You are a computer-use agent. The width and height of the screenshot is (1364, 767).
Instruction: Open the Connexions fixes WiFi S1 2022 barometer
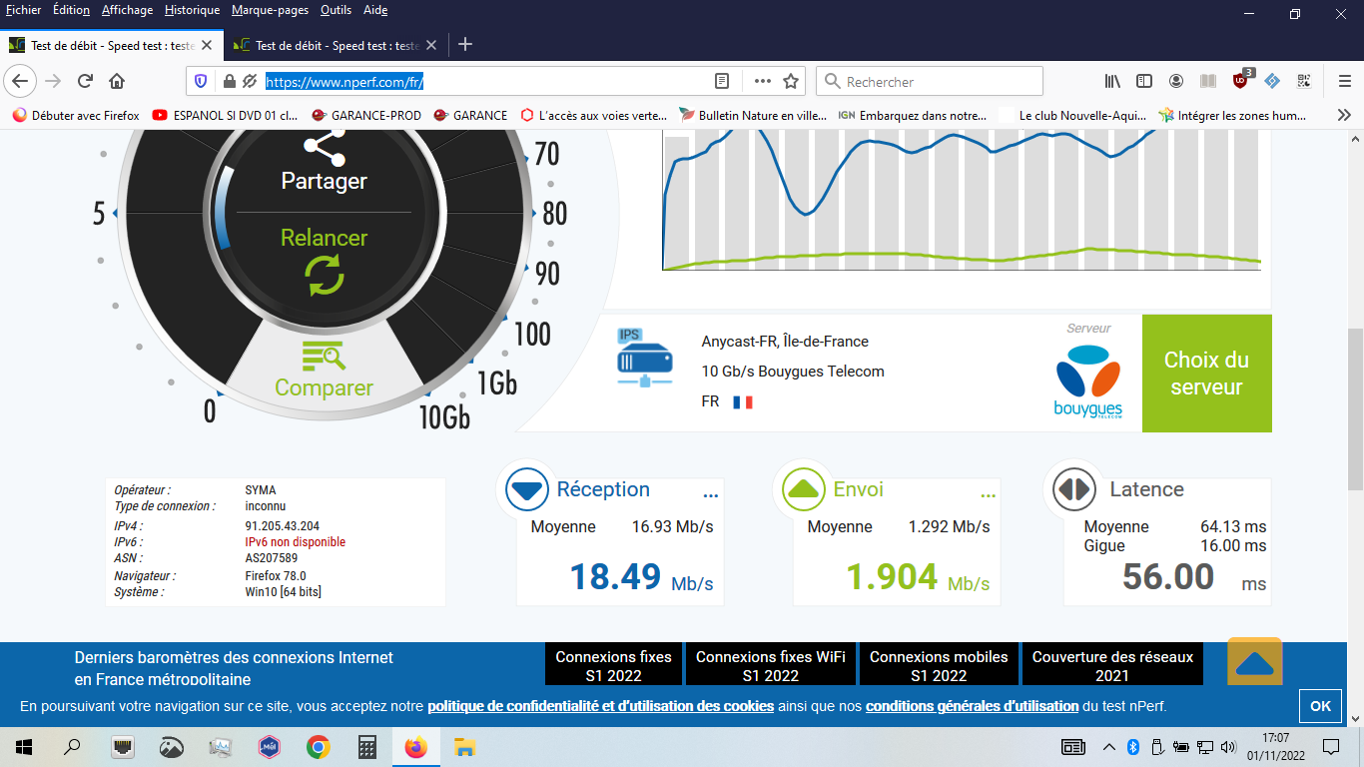(x=770, y=665)
